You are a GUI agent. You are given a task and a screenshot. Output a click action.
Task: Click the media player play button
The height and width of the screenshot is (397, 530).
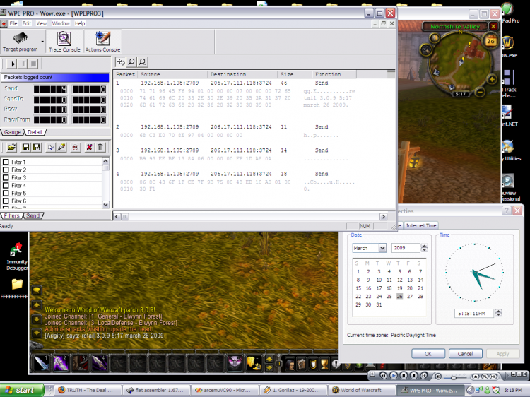pos(393,375)
